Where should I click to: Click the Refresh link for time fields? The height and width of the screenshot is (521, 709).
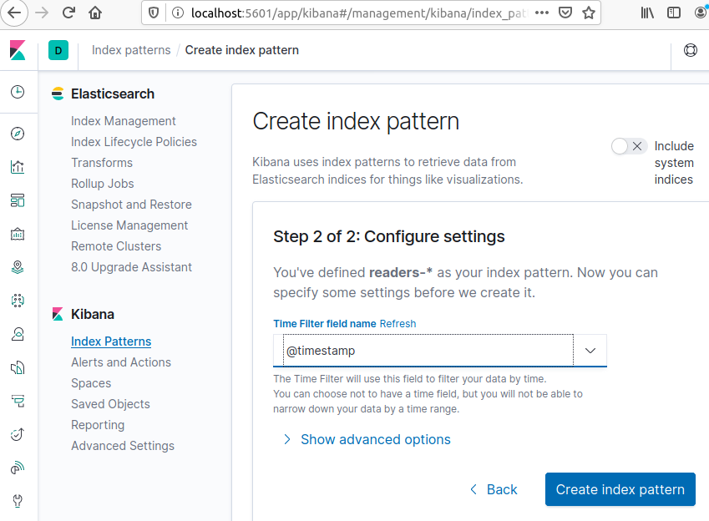click(398, 323)
